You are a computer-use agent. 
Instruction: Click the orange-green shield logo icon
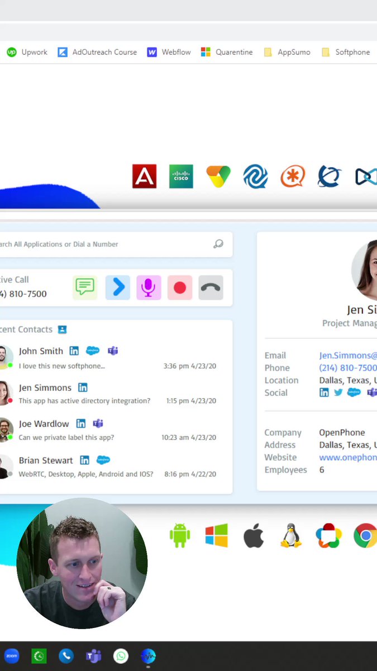pyautogui.click(x=218, y=176)
